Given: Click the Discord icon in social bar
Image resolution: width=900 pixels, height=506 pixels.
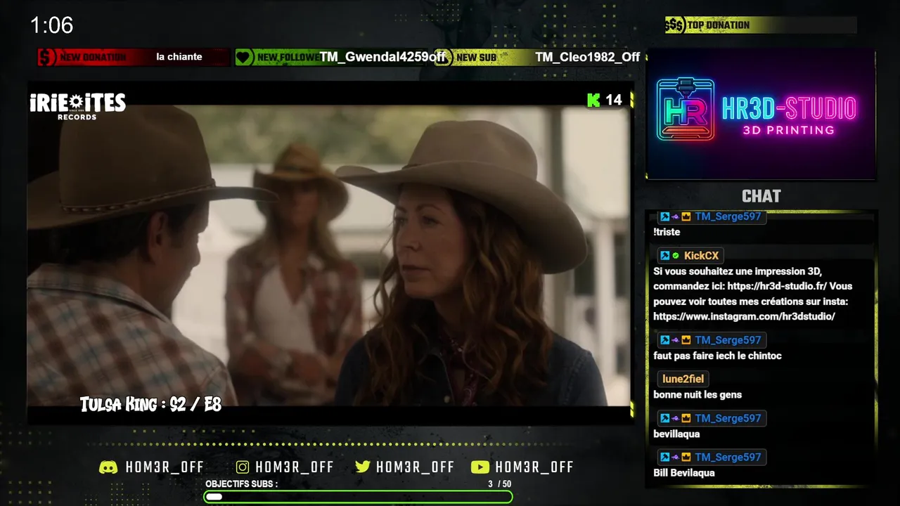Looking at the screenshot, I should point(108,467).
